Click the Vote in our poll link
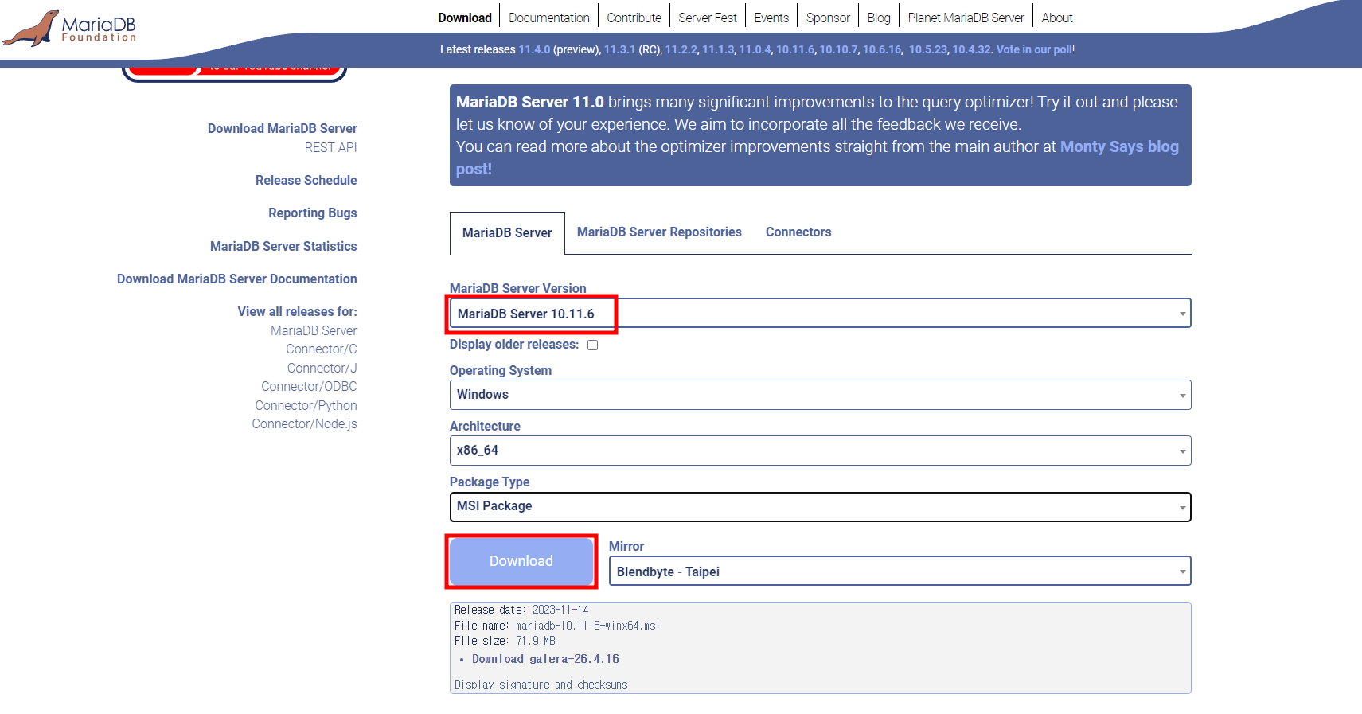This screenshot has width=1362, height=714. (1034, 49)
